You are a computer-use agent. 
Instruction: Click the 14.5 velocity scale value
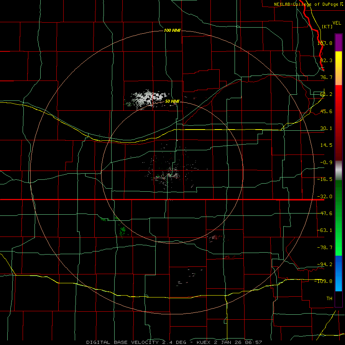tap(326, 145)
